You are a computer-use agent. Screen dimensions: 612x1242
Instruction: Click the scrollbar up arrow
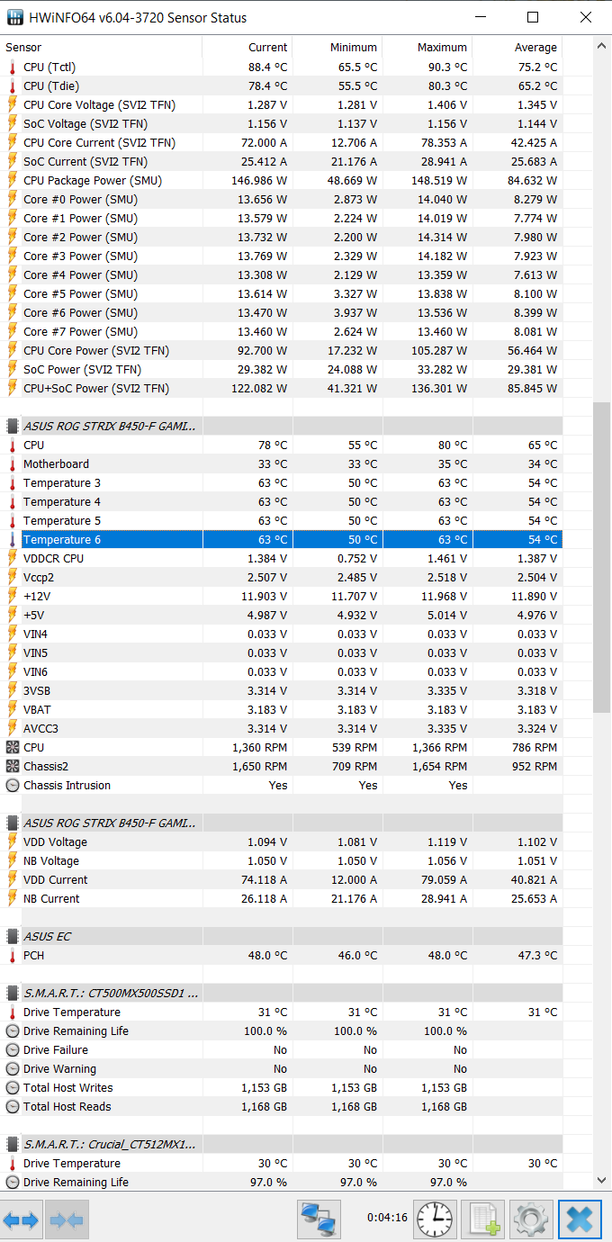602,46
